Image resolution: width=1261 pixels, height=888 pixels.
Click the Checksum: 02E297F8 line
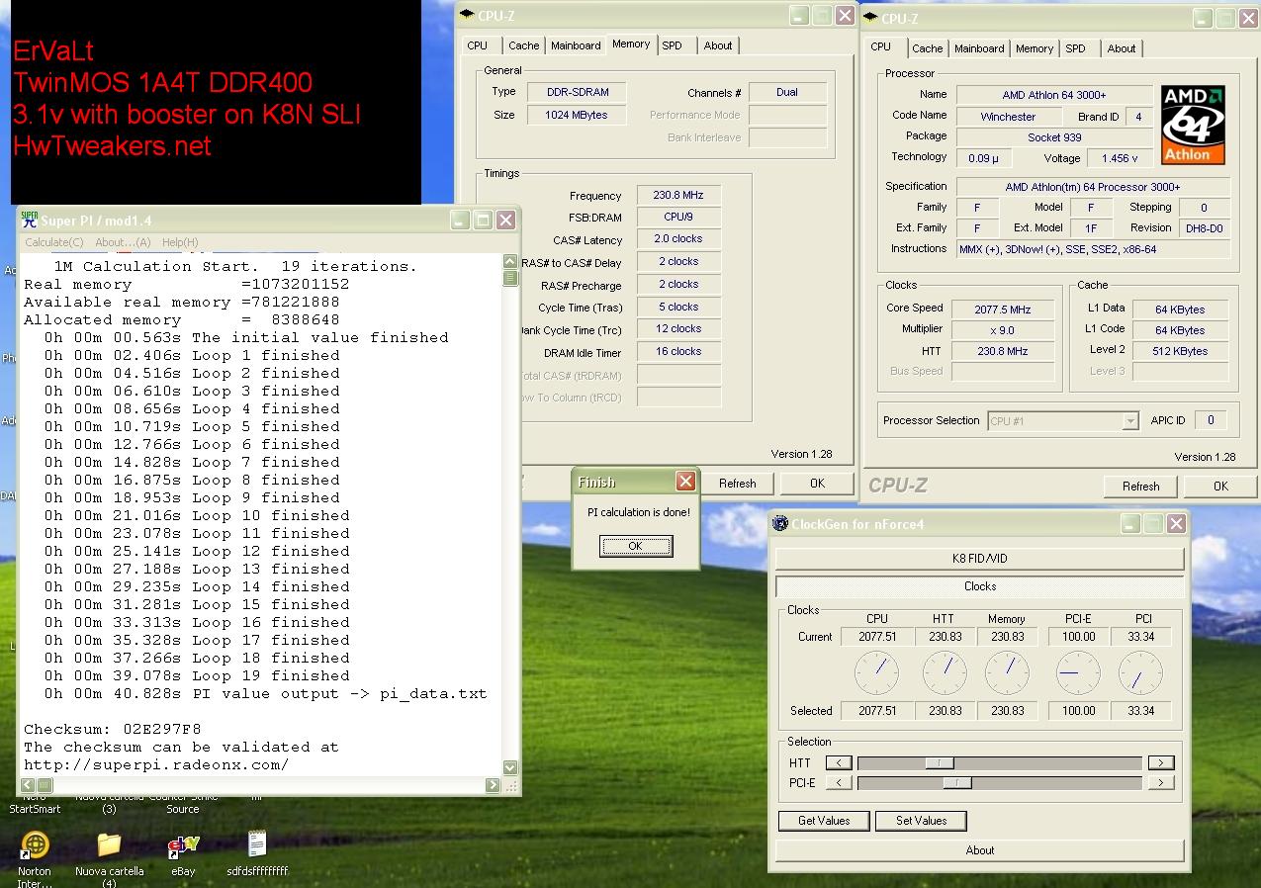point(113,730)
